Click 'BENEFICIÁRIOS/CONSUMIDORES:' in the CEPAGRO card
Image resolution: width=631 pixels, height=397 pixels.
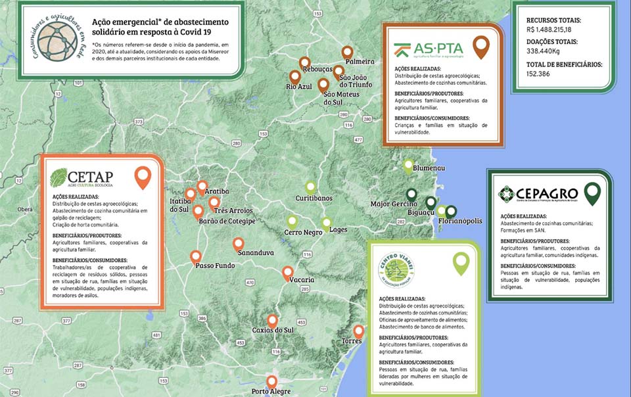(538, 266)
